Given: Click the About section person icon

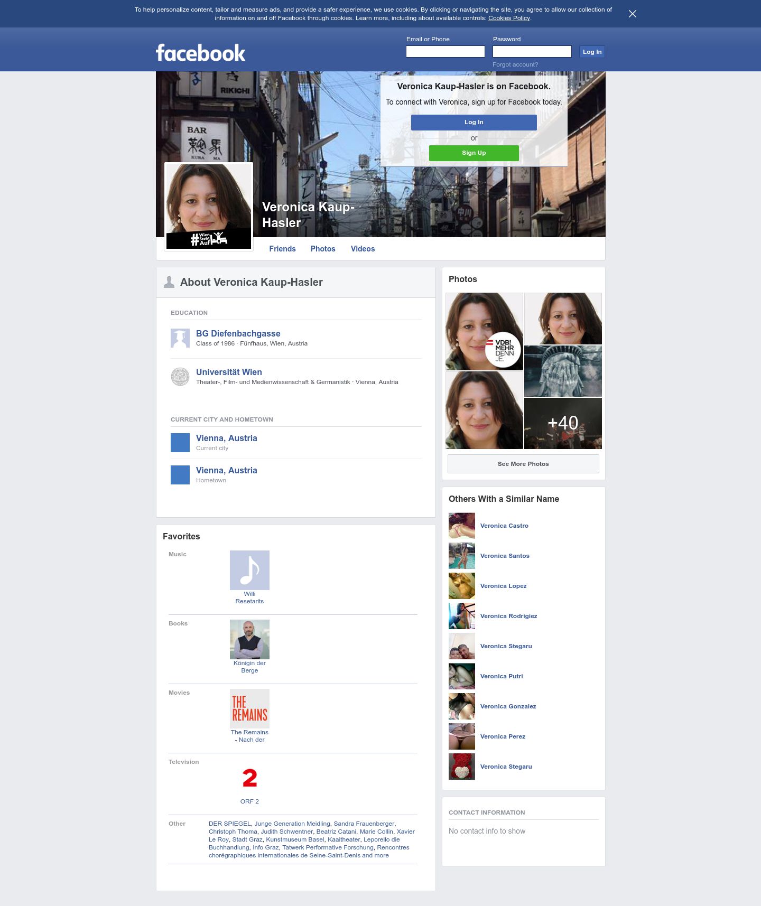Looking at the screenshot, I should [x=169, y=282].
